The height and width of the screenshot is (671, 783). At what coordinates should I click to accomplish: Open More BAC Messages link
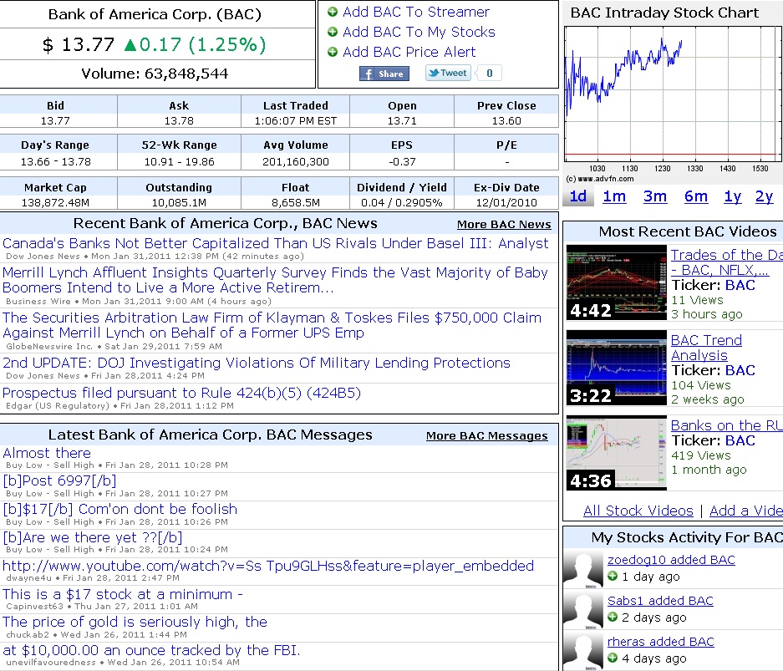click(x=487, y=436)
